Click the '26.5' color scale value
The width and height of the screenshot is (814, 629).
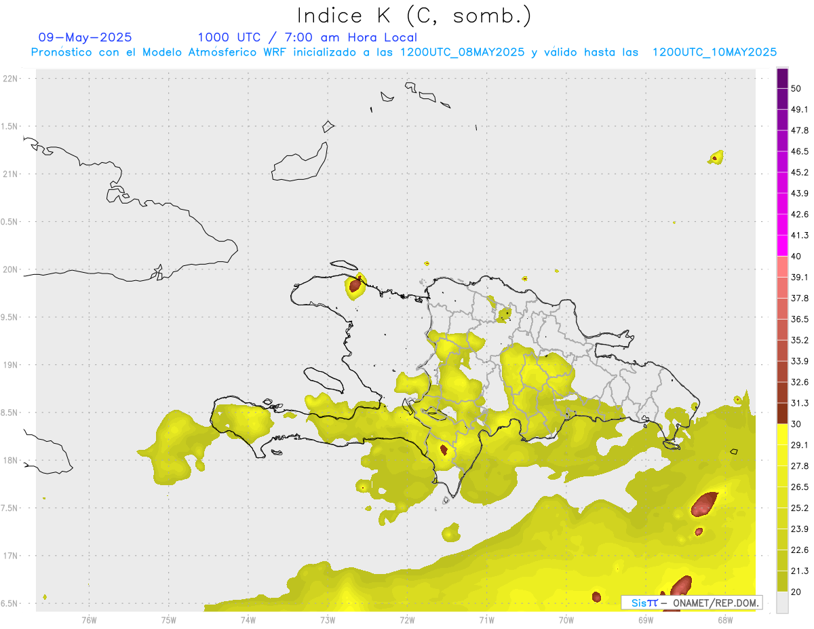(800, 488)
